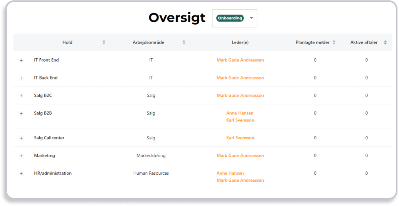
Task: Open Anne Hansen link in Salg B2B row
Action: (240, 113)
